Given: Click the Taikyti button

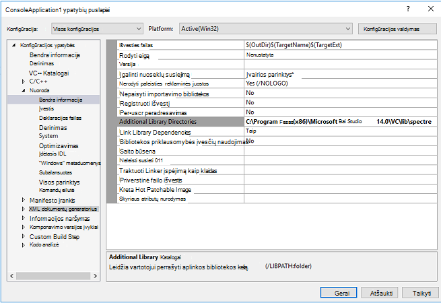Looking at the screenshot, I should [420, 293].
